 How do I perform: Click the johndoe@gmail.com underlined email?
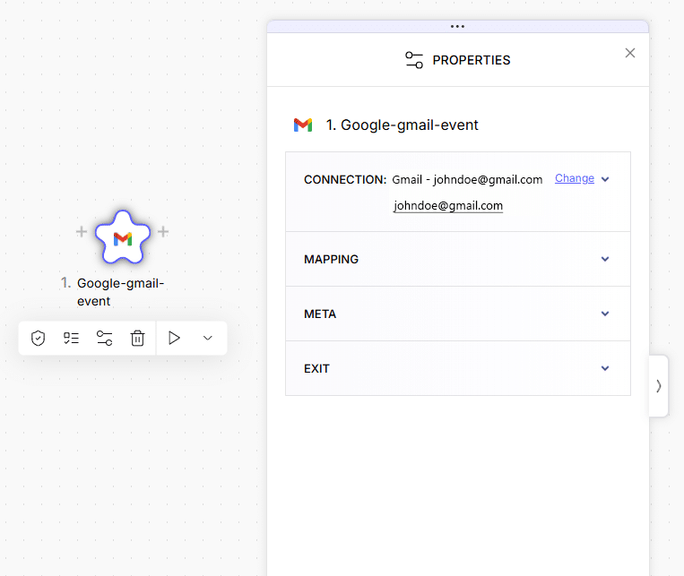point(448,205)
